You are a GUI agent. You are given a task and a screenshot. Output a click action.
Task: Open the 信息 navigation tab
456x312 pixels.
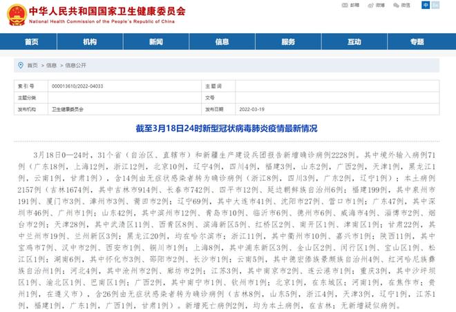(222, 41)
